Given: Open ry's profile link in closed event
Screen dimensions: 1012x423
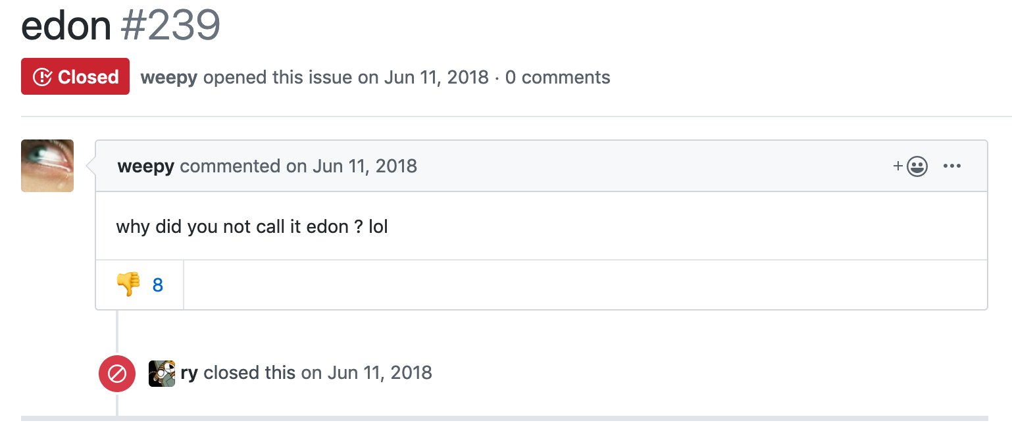Looking at the screenshot, I should (189, 373).
